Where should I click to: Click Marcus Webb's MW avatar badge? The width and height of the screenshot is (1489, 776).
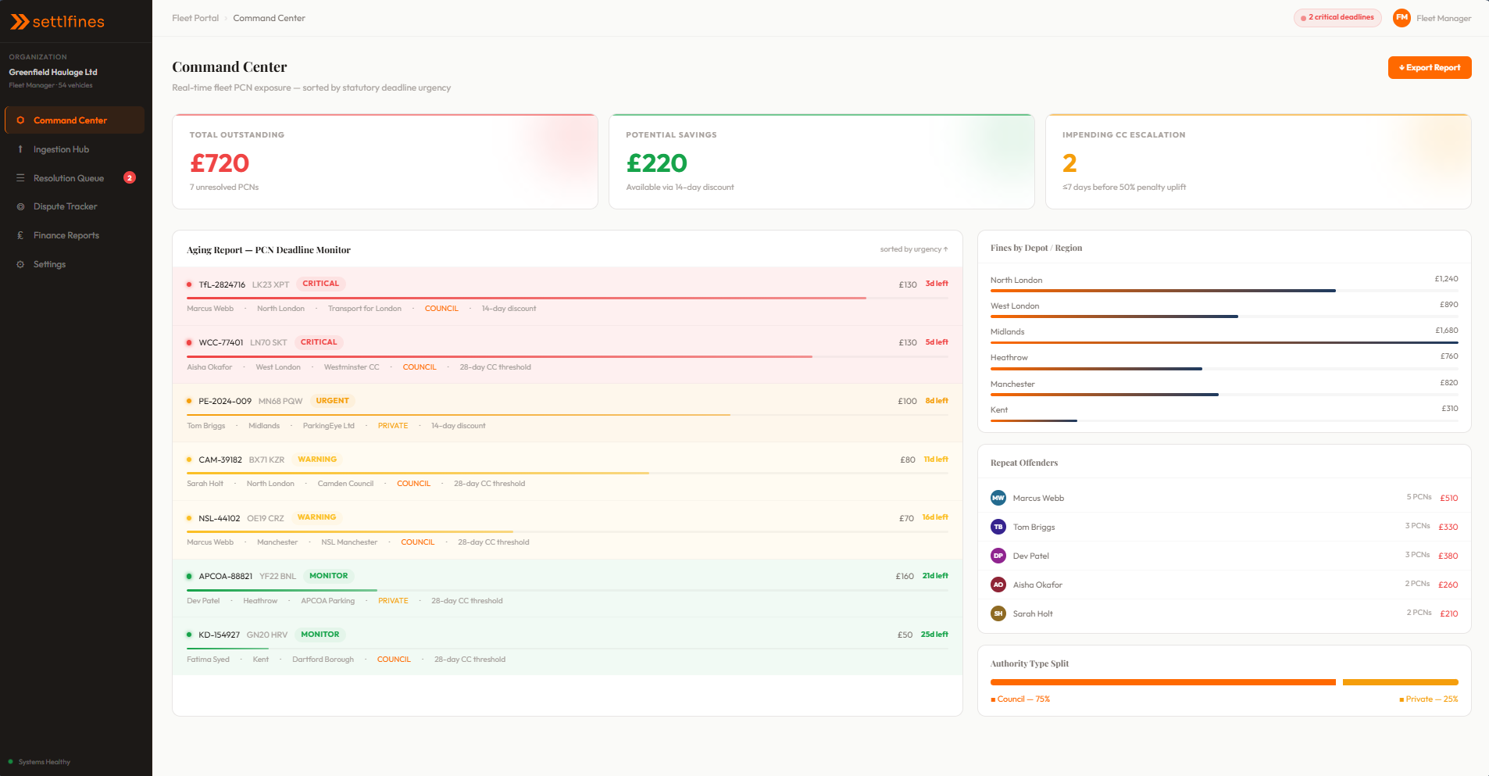[x=998, y=498]
